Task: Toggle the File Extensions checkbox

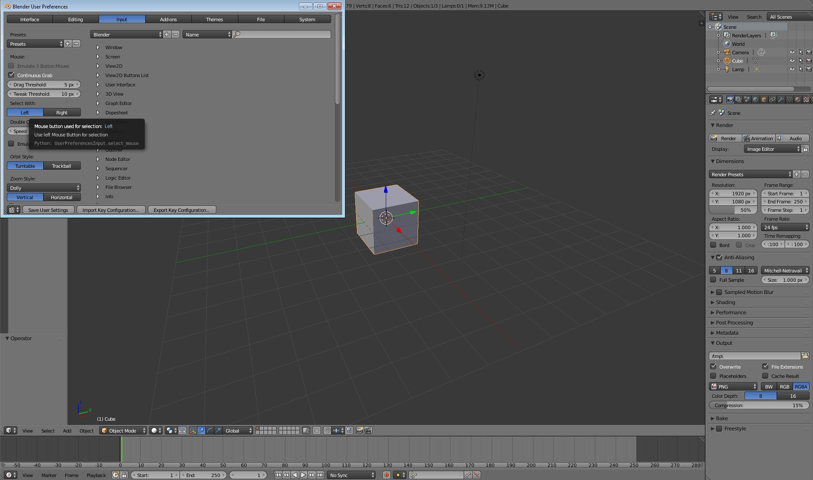Action: [765, 366]
